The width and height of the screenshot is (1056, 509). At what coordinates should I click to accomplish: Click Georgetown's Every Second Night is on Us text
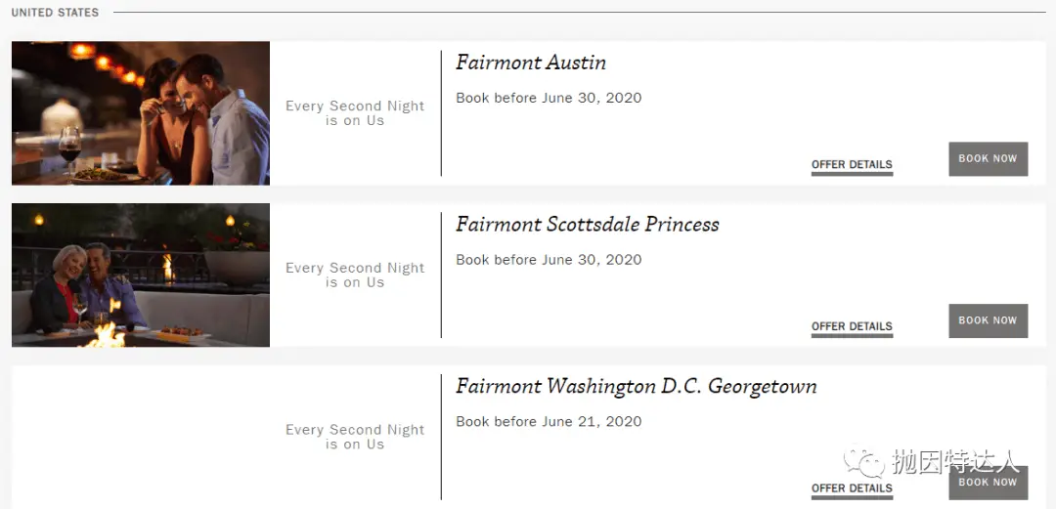coord(355,437)
